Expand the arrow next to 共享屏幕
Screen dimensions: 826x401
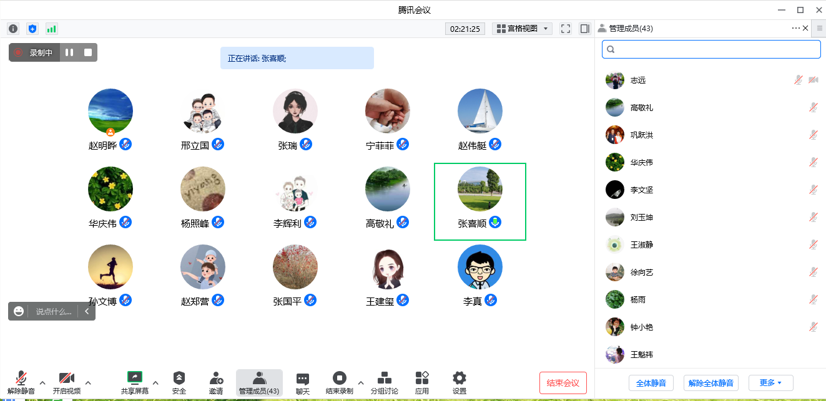pyautogui.click(x=155, y=382)
